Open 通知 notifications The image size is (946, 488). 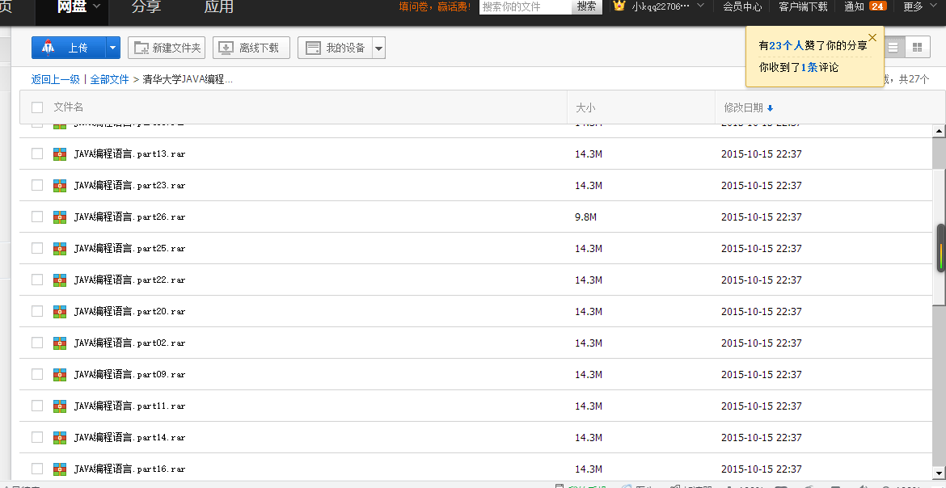pos(855,6)
